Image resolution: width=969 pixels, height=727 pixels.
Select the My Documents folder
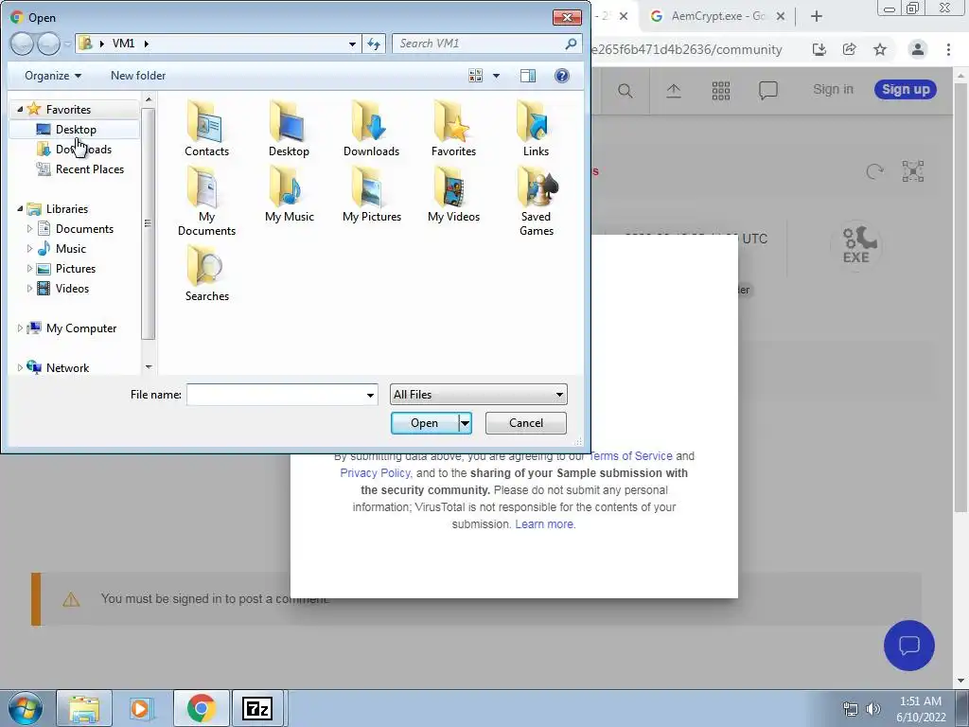point(206,203)
